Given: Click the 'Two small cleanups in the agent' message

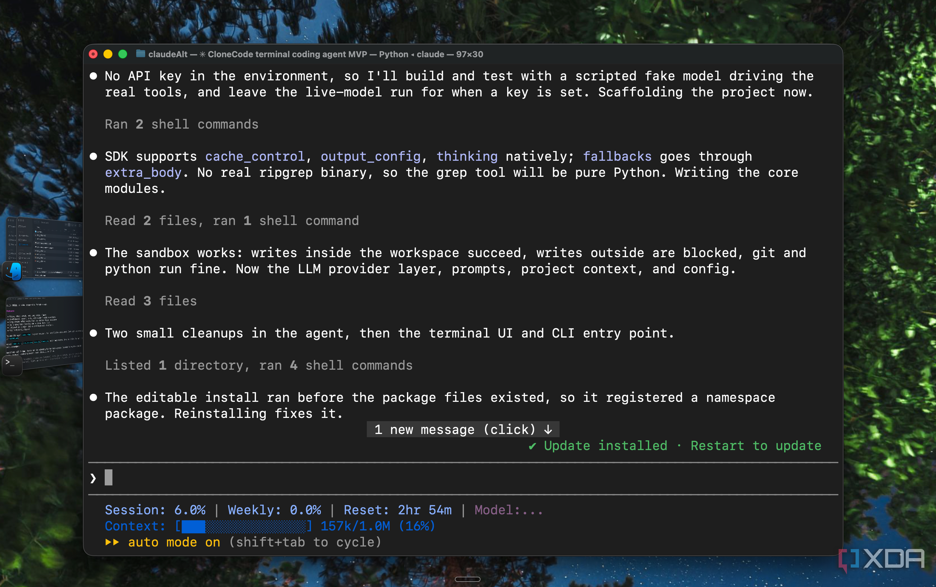Looking at the screenshot, I should tap(389, 333).
